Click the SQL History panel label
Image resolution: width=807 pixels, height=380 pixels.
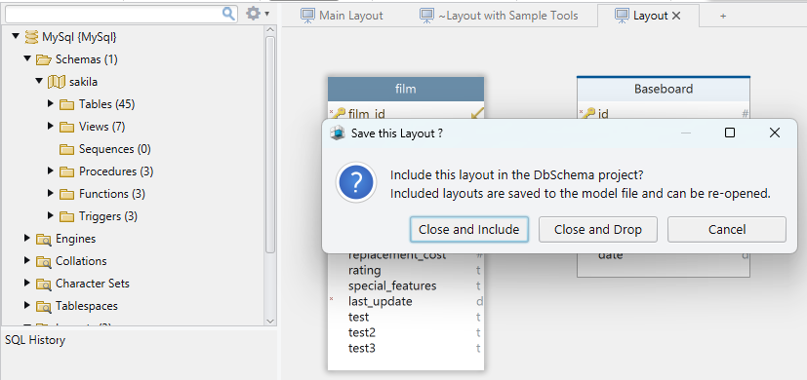click(x=35, y=340)
